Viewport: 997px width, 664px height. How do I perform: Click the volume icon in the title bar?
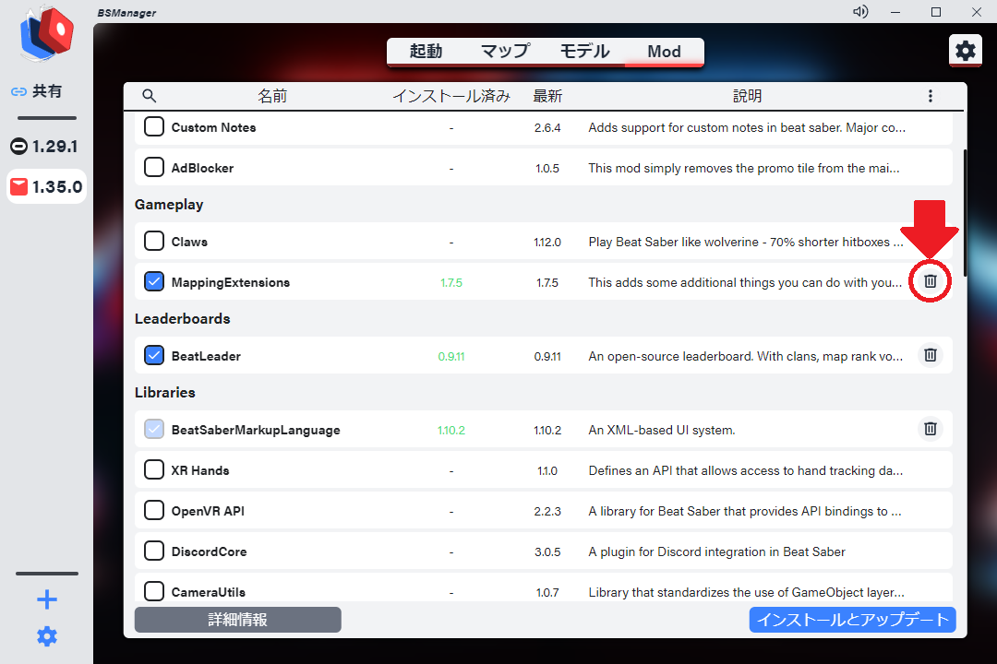pyautogui.click(x=859, y=11)
